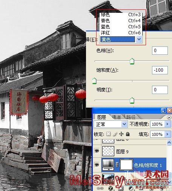
Task: Expand the 填充 fill slider arrow
Action: coord(167,134)
